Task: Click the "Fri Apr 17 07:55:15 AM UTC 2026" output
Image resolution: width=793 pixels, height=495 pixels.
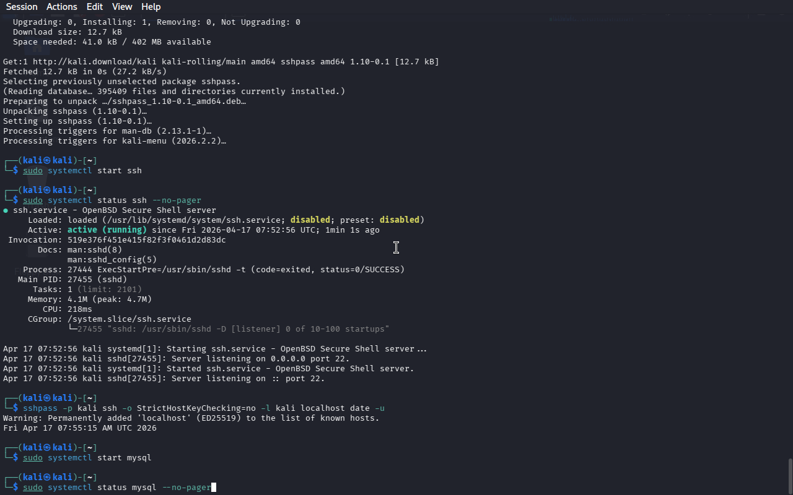Action: [79, 428]
